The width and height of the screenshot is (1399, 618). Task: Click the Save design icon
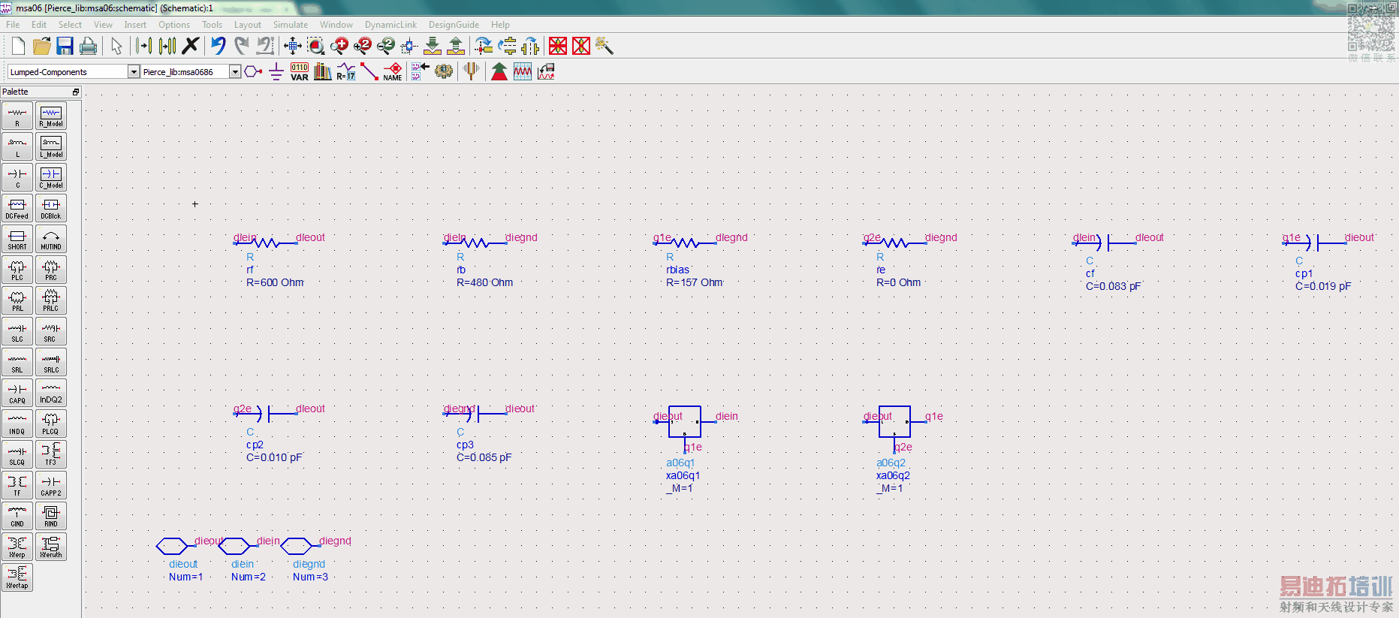point(65,46)
